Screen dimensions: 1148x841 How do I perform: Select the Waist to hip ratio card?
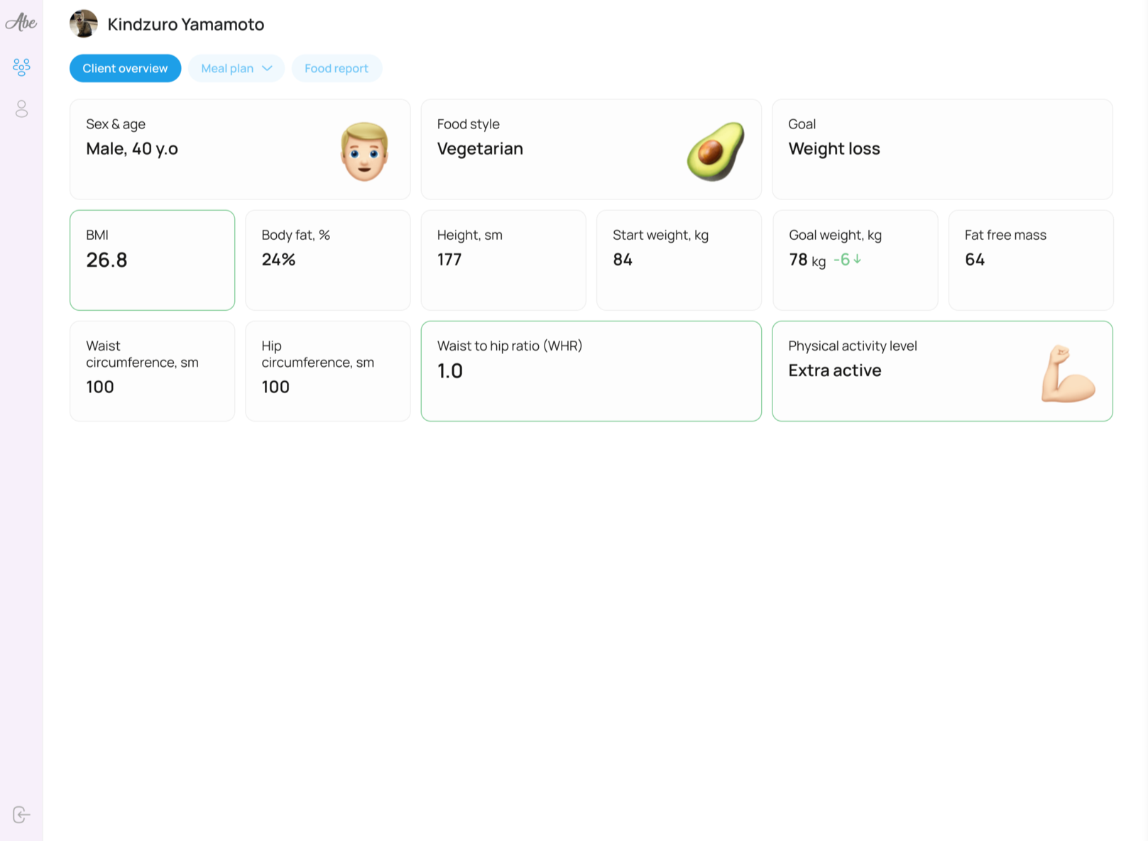[591, 371]
